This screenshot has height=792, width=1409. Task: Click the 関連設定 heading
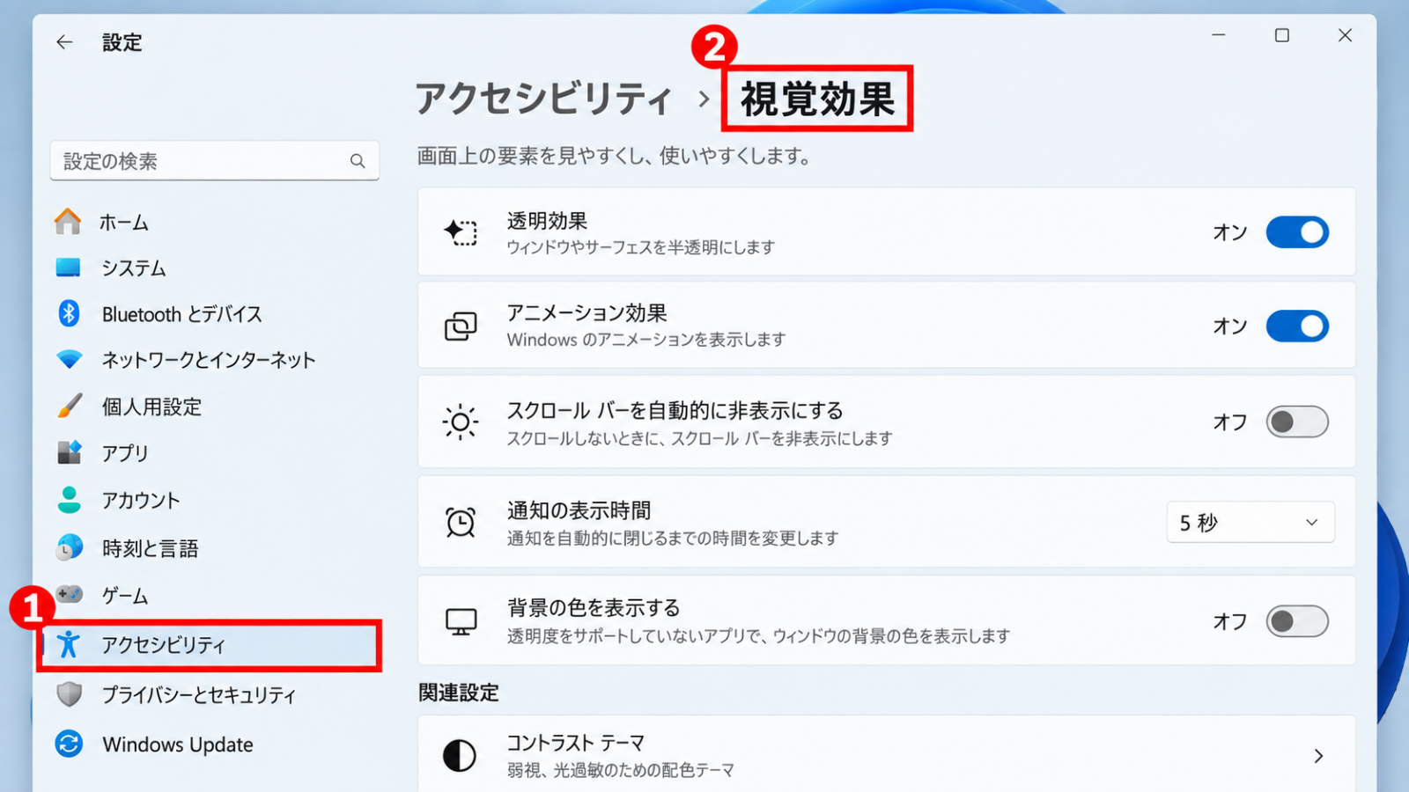[458, 693]
